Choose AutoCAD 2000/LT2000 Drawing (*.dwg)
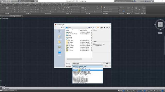This screenshot has height=92, width=165. tap(88, 73)
